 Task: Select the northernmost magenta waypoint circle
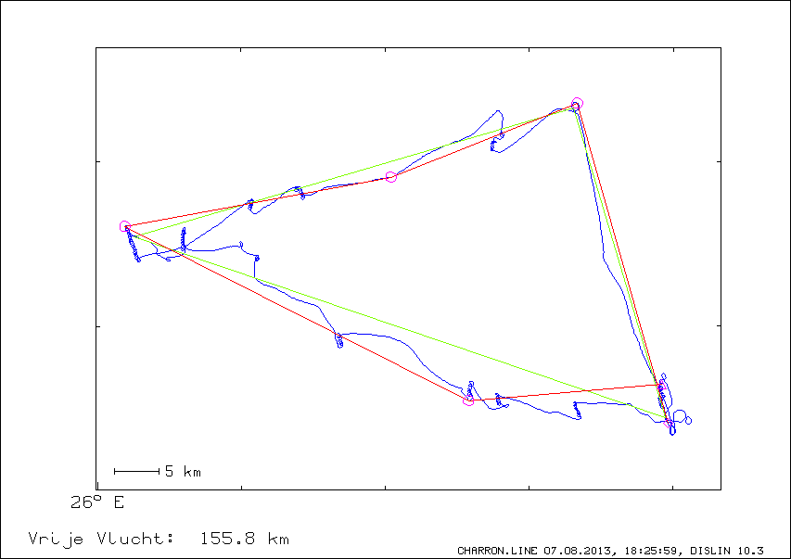(577, 104)
